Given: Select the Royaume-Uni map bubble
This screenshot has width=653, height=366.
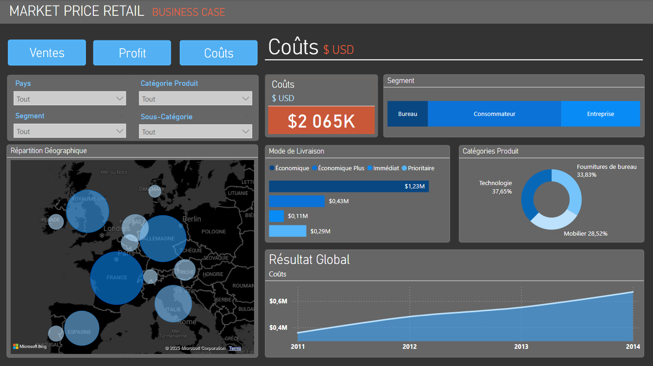Looking at the screenshot, I should tap(87, 211).
